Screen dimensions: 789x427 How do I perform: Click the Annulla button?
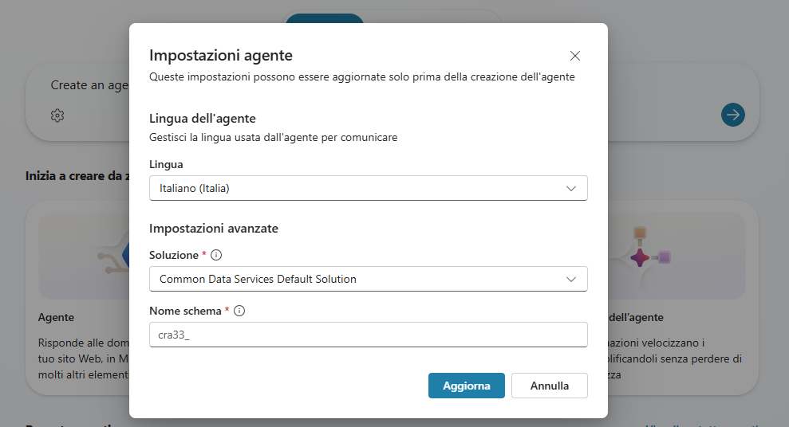549,386
